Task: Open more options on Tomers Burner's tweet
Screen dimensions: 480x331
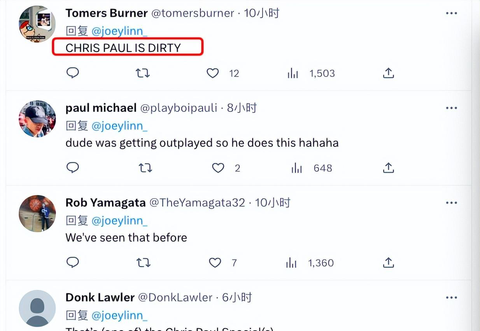Action: (451, 14)
